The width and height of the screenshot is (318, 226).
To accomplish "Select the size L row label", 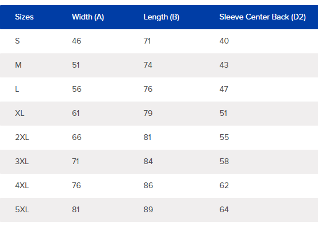I will (17, 89).
